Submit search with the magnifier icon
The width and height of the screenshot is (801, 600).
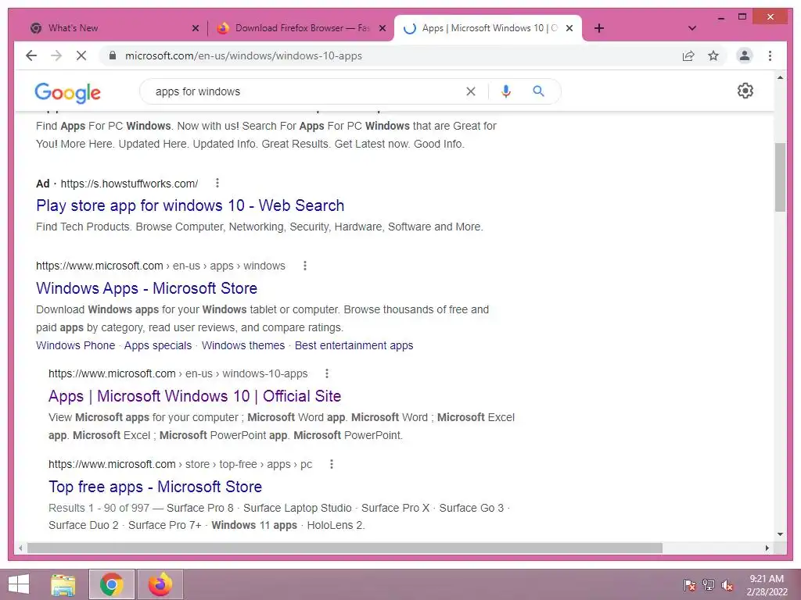coord(538,91)
